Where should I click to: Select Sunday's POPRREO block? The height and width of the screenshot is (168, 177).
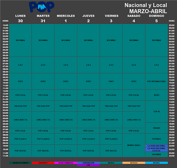point(157,139)
